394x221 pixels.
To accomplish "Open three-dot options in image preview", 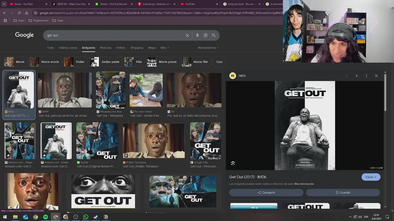I will point(366,76).
